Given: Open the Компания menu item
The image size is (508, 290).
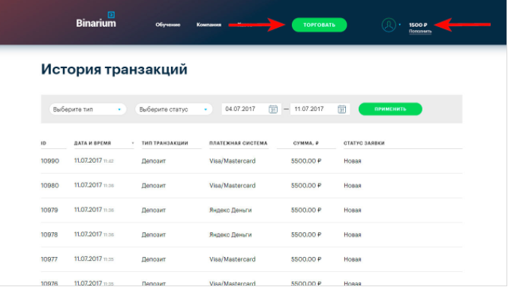Looking at the screenshot, I should pos(209,25).
